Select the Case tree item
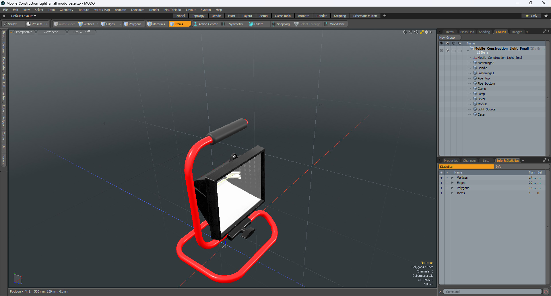The image size is (551, 296). 481,114
